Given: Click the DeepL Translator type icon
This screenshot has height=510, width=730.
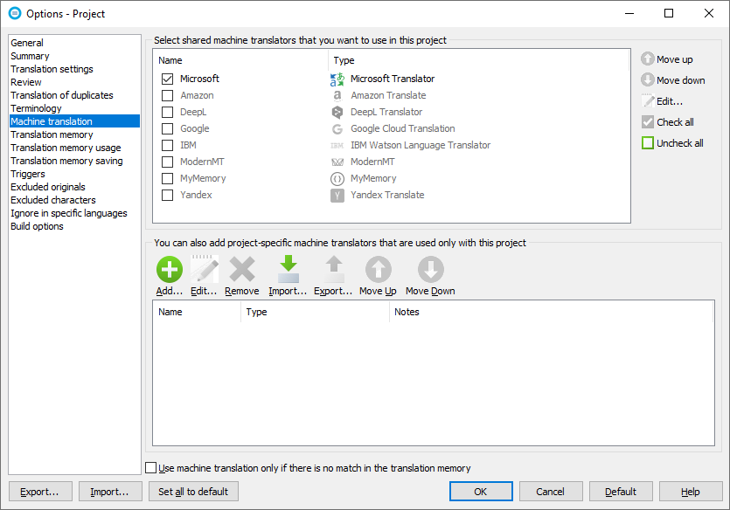Looking at the screenshot, I should 337,112.
